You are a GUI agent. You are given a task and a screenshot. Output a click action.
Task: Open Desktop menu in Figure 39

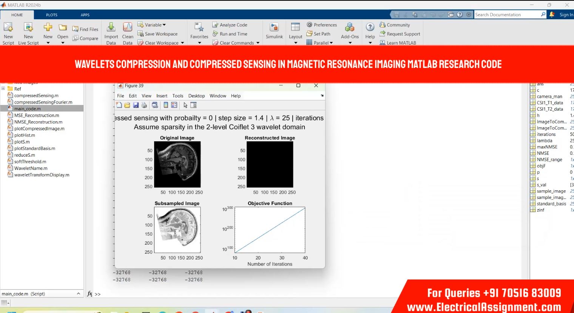click(196, 96)
